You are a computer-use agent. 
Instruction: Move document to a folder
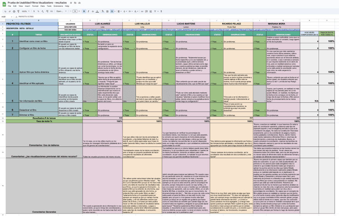coord(75,3)
